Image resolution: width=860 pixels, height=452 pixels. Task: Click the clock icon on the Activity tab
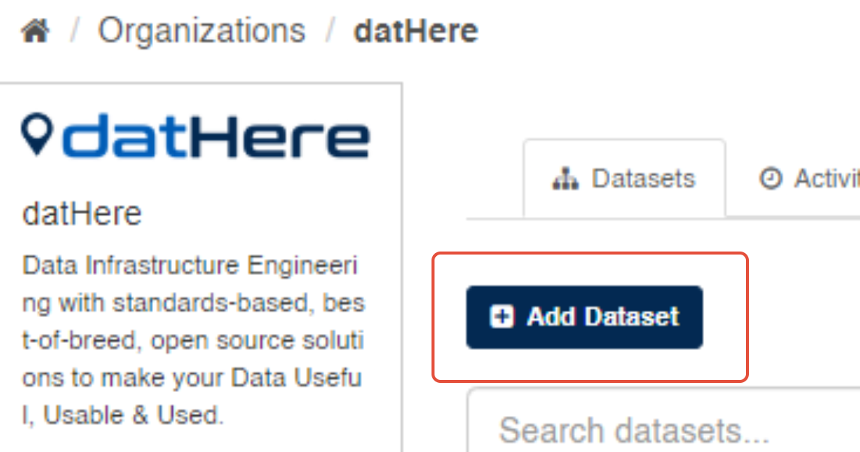[770, 179]
